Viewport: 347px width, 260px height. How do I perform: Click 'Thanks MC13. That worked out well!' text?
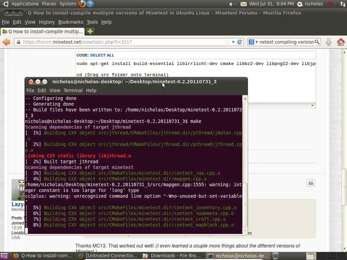click(115, 246)
